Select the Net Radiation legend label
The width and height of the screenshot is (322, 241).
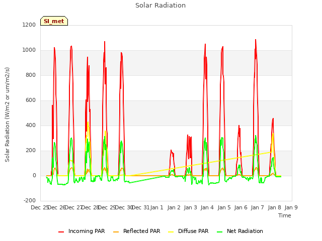pos(245,231)
